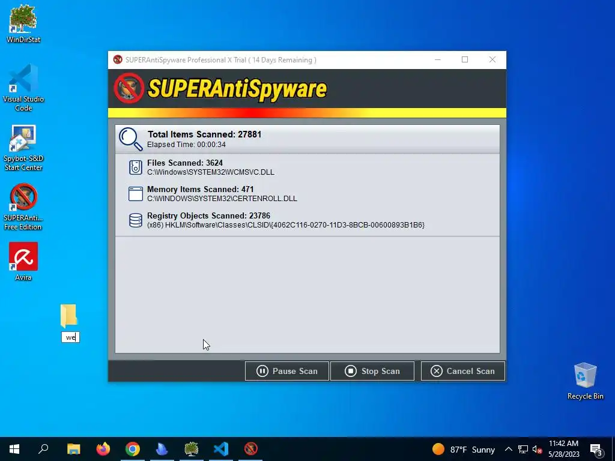
Task: Open taskbar search
Action: click(43, 449)
